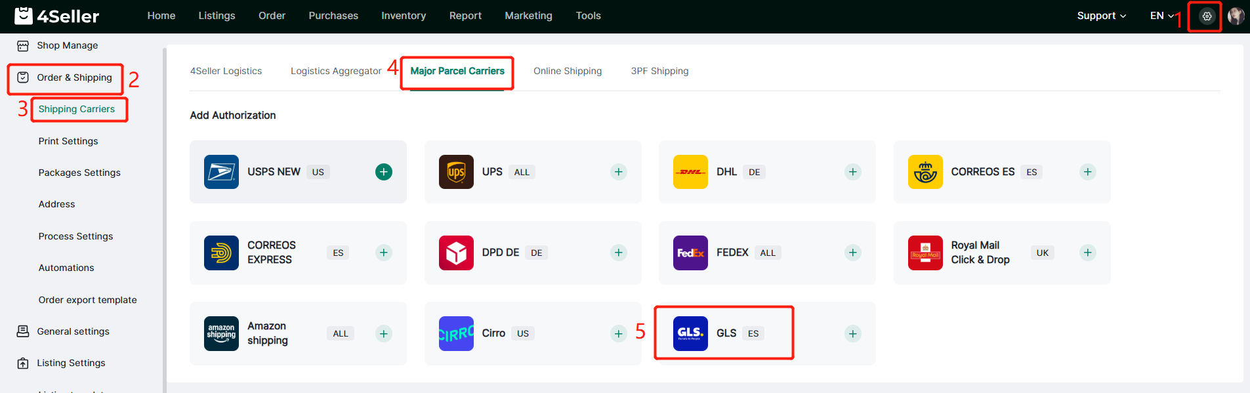
Task: Click the Order & Shipping sidebar icon
Action: [x=23, y=77]
